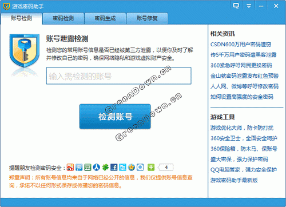Open link 游戏密码助手最新版
Viewport: 286px width, 207px height.
[234, 180]
